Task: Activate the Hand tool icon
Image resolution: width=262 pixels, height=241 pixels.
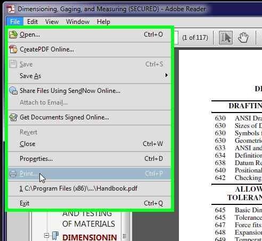Action: [x=243, y=38]
